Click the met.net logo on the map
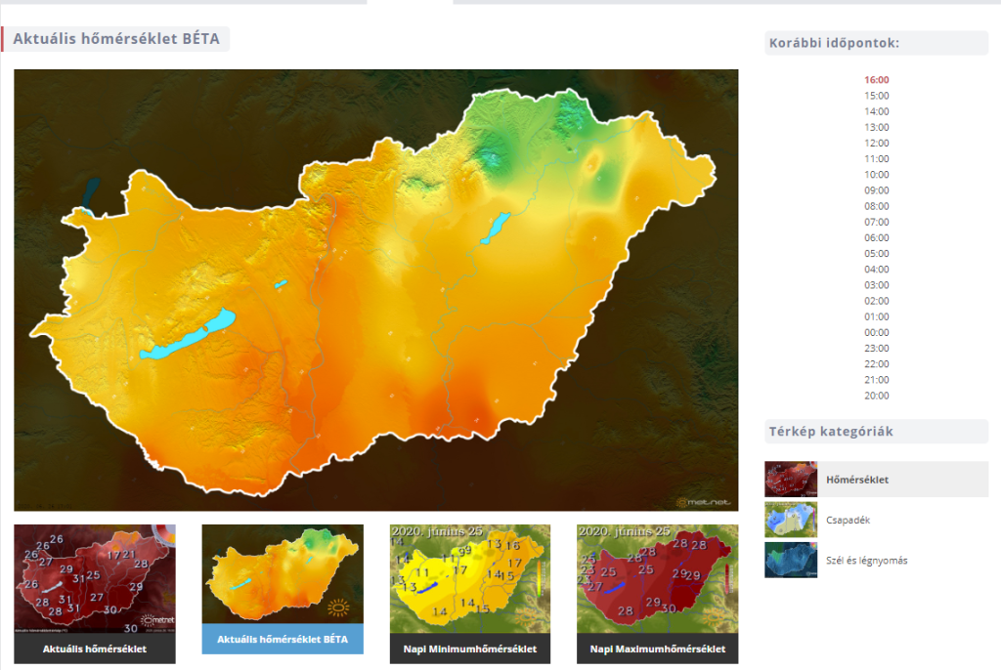Screen dimensions: 1001x670 click(702, 502)
